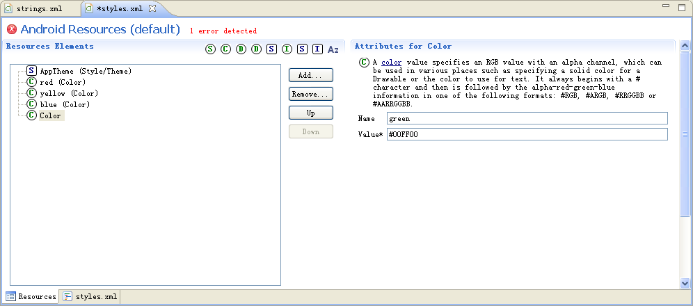Click the Name field containing green
This screenshot has height=306, width=693.
(527, 118)
